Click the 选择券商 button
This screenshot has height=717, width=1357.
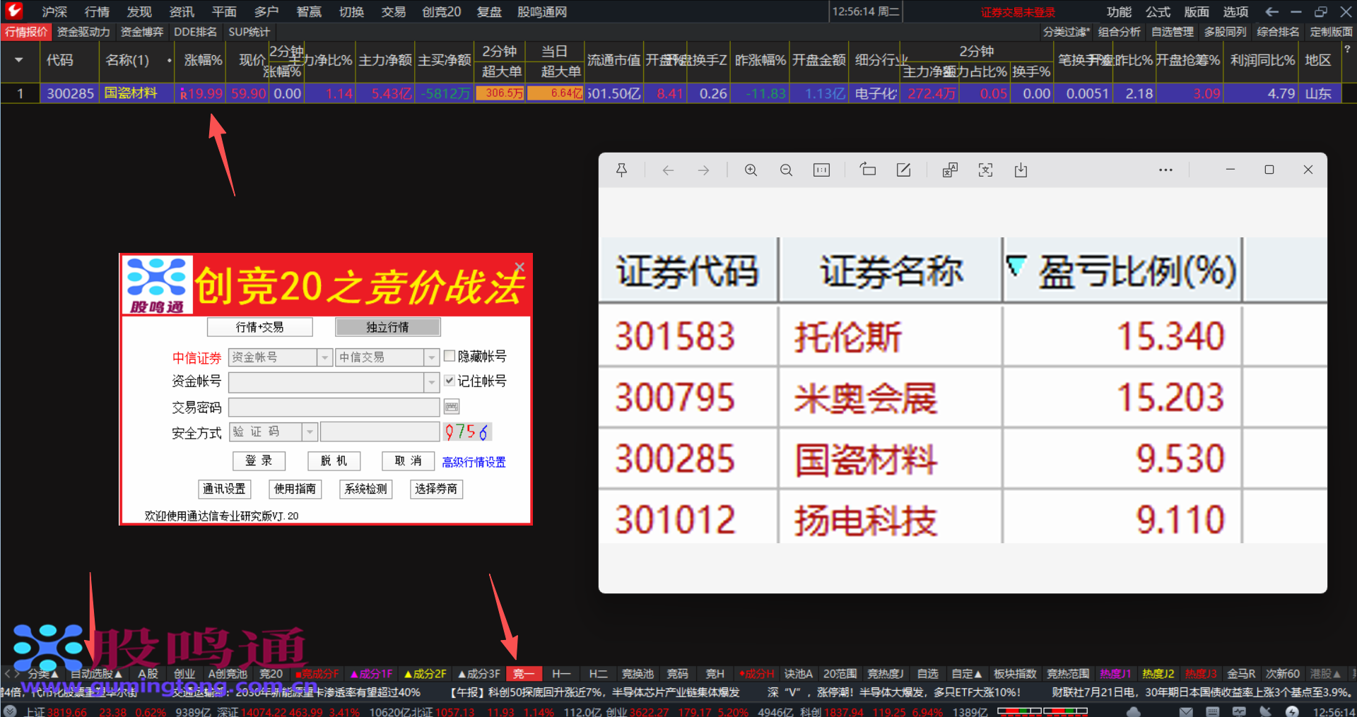coord(436,489)
